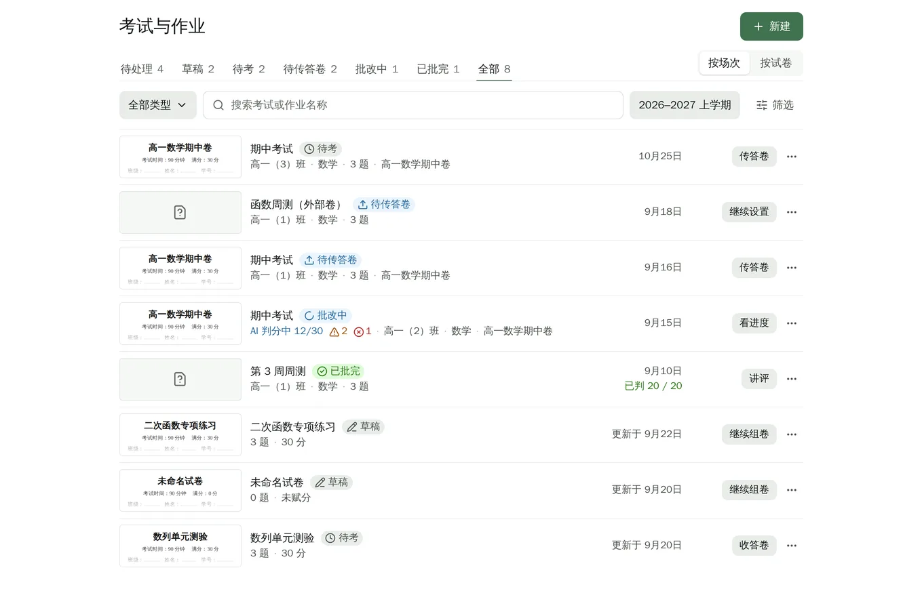Open more options for 函数周测（外部卷）row
The image size is (922, 610).
coord(791,212)
